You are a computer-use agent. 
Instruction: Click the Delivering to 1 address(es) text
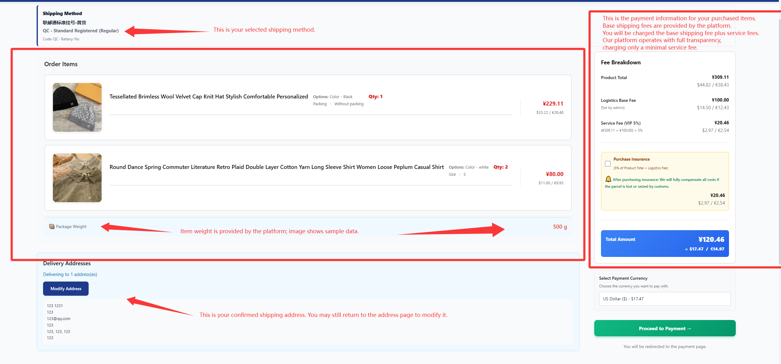[x=70, y=274]
